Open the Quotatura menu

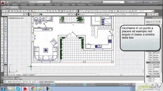click(66, 5)
